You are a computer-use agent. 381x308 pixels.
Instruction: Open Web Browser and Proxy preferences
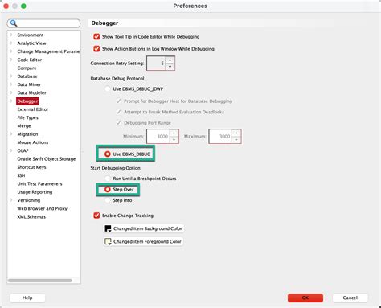(42, 208)
